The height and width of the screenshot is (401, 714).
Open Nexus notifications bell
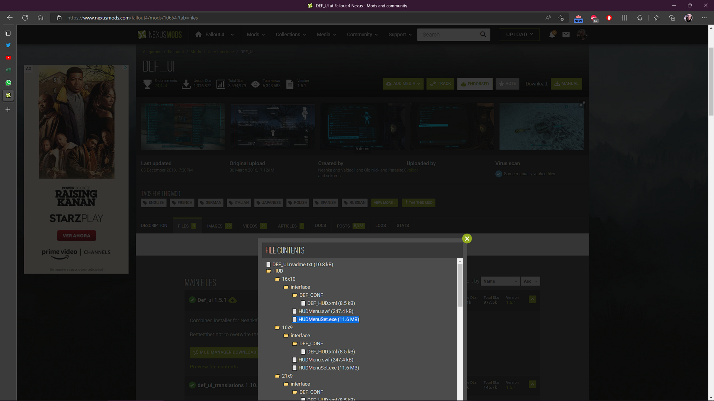coord(552,35)
